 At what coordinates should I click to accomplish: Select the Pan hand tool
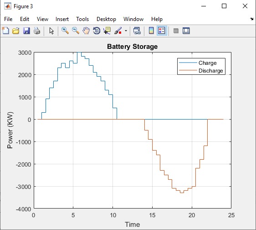(x=86, y=31)
